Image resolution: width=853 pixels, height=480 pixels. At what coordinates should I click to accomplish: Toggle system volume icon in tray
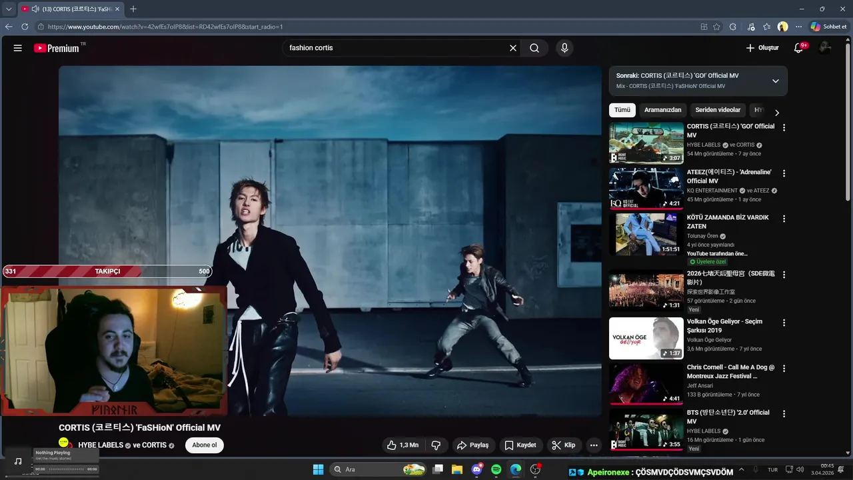tap(800, 469)
